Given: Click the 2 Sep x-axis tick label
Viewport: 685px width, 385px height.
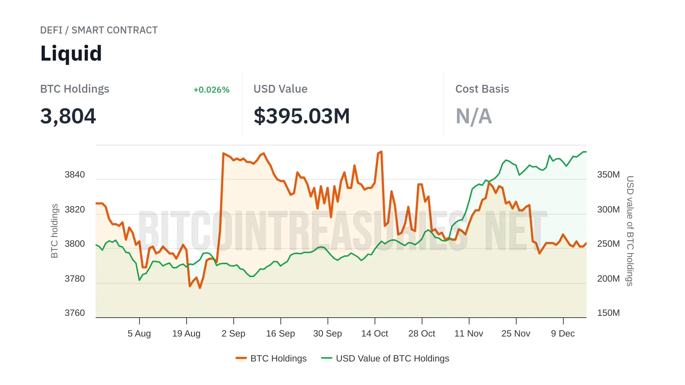Looking at the screenshot, I should [x=233, y=334].
